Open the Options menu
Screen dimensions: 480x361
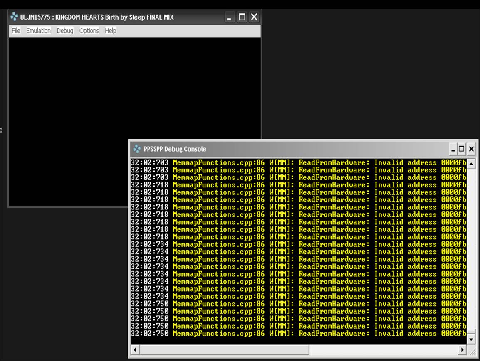point(89,31)
